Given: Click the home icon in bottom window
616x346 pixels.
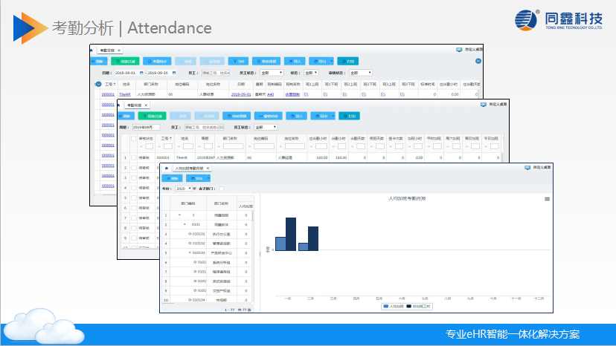Looking at the screenshot, I should (165, 169).
